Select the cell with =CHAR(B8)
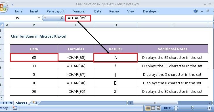The height and width of the screenshot is (112, 214). point(76,83)
